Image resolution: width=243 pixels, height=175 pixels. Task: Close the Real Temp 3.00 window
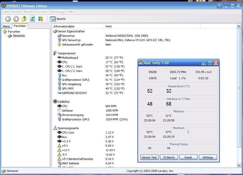click(x=216, y=63)
